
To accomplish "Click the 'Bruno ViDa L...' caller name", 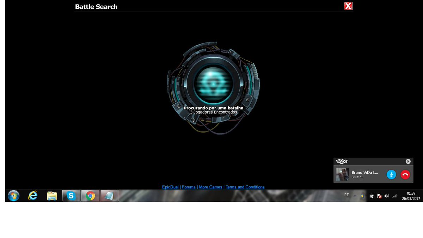I will (x=365, y=172).
